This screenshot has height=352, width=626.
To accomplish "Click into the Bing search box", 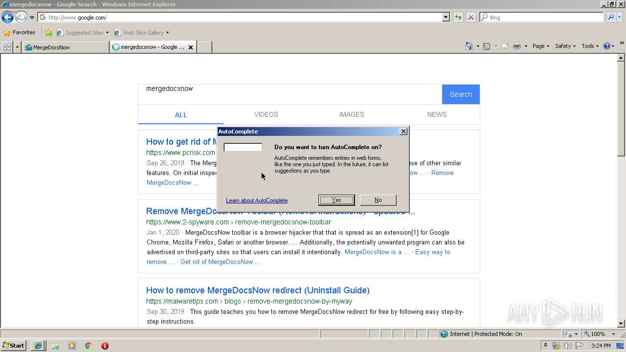I will coord(546,17).
